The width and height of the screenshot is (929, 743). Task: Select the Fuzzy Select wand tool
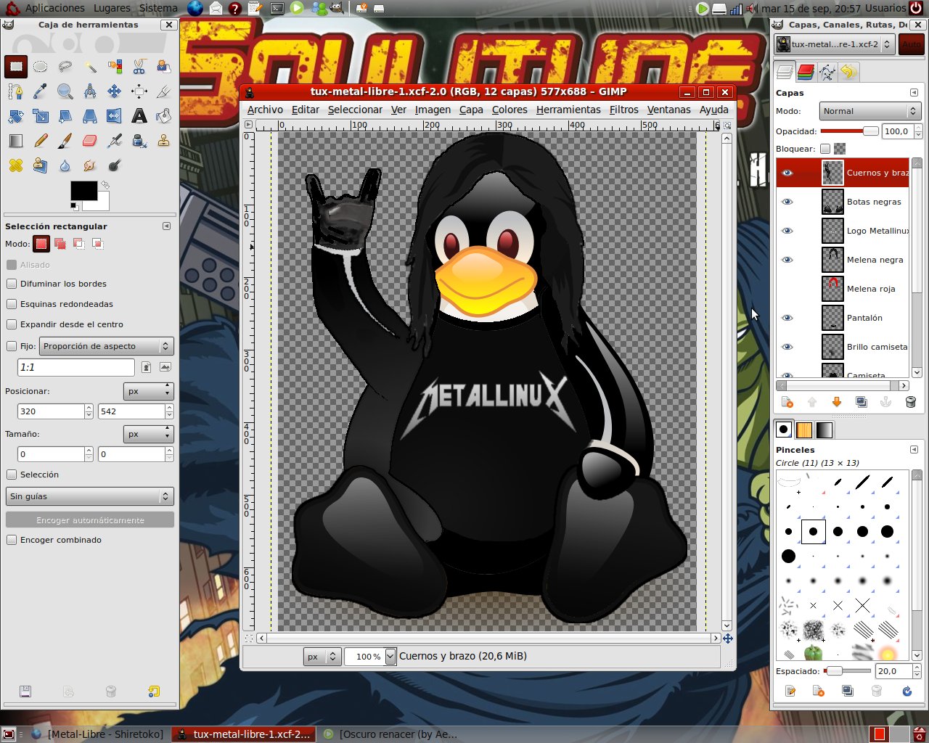[90, 67]
